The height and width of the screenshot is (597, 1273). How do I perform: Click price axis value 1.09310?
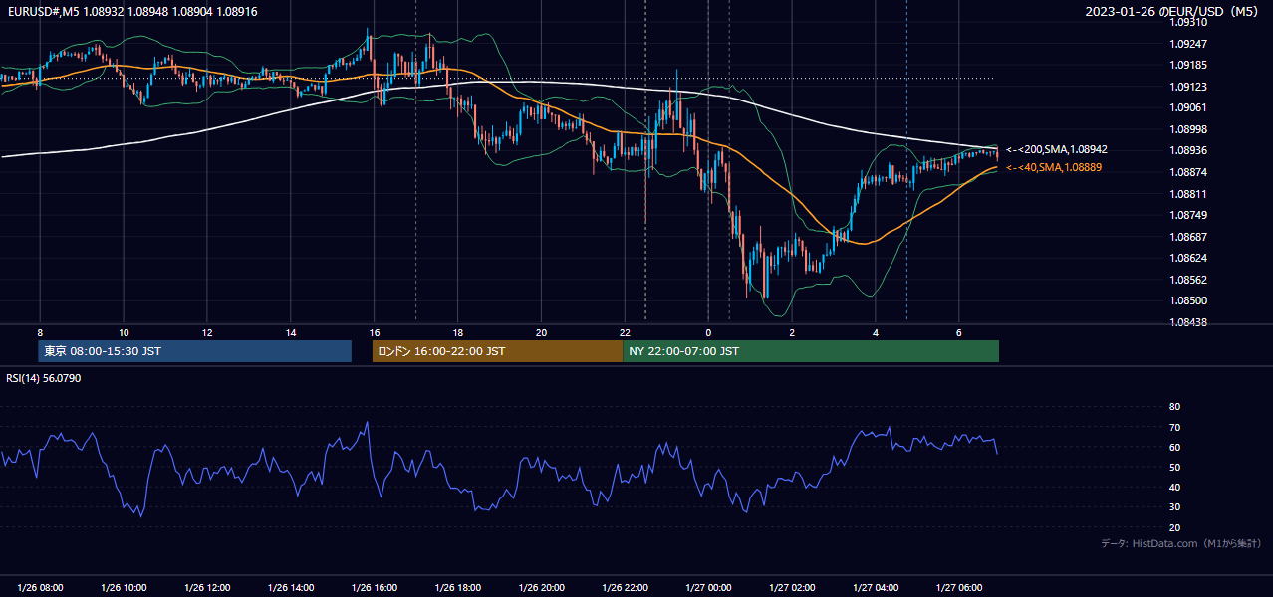1188,22
